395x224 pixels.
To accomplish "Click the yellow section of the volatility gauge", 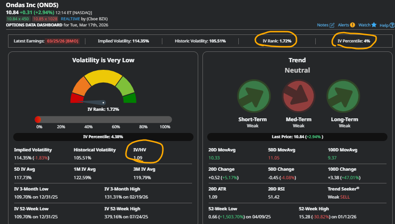I will click(103, 77).
